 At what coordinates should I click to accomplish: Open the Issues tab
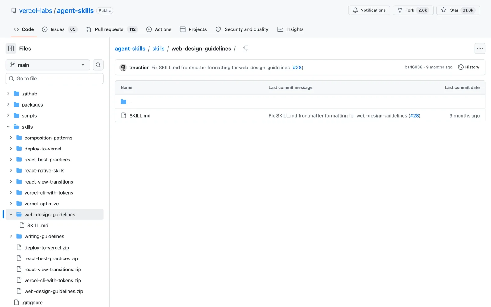[60, 29]
